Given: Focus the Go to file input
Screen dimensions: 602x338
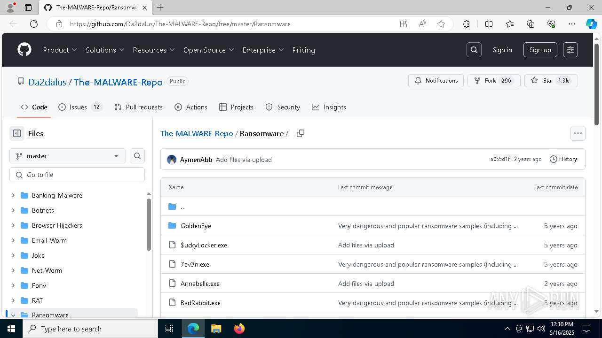Looking at the screenshot, I should pos(77,175).
